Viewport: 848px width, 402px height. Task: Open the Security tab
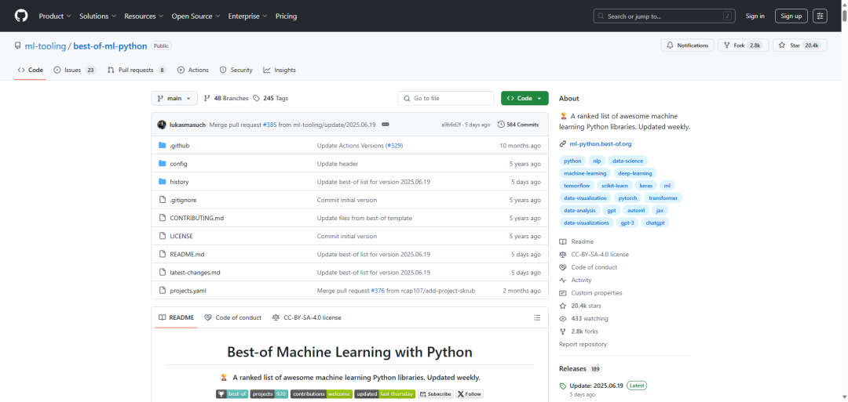tap(236, 70)
